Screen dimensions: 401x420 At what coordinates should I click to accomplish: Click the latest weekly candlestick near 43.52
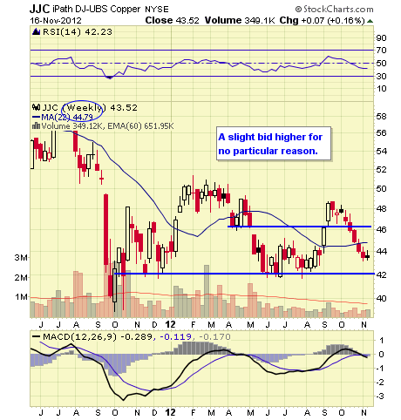click(367, 256)
